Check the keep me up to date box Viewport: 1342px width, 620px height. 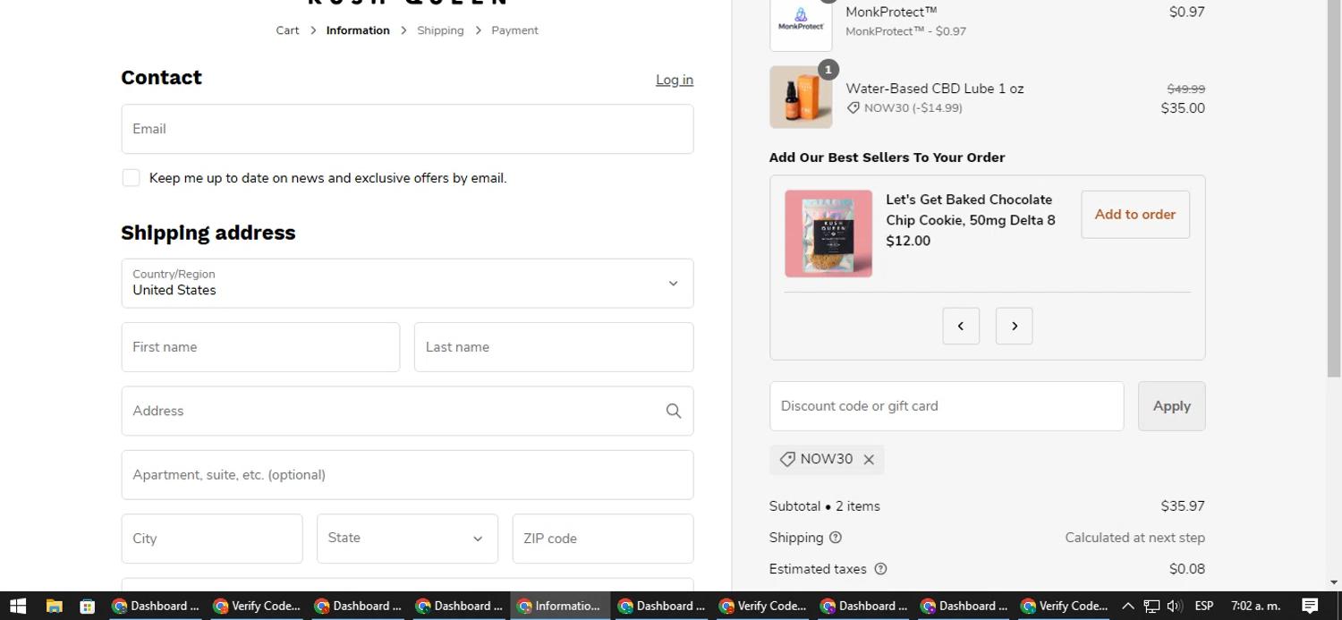pos(131,178)
